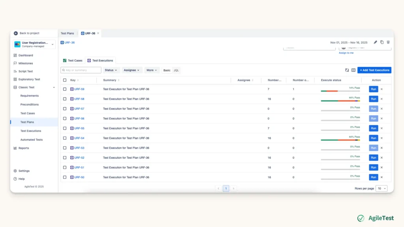Check the URF-57 row checkbox

click(65, 109)
